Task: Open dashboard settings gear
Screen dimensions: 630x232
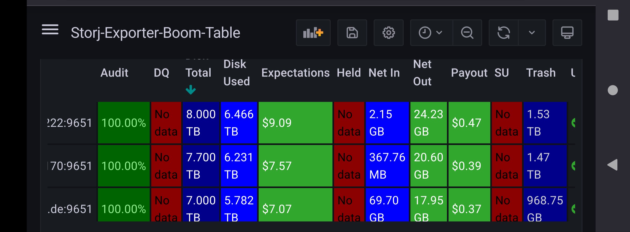Action: pyautogui.click(x=388, y=33)
